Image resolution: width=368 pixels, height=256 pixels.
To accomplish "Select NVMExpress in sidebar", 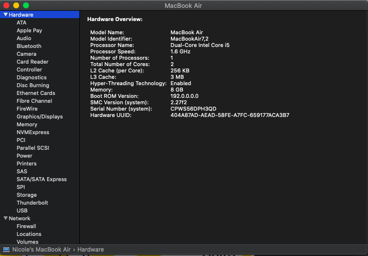I will [x=33, y=132].
